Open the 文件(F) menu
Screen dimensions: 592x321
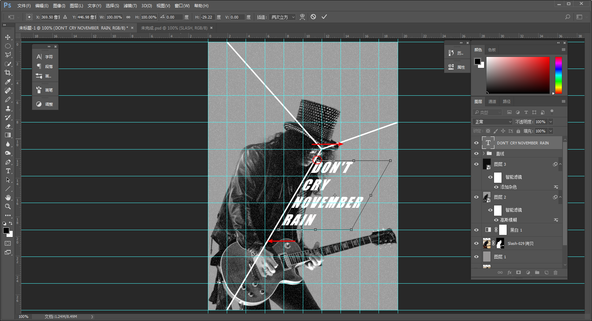pyautogui.click(x=24, y=6)
